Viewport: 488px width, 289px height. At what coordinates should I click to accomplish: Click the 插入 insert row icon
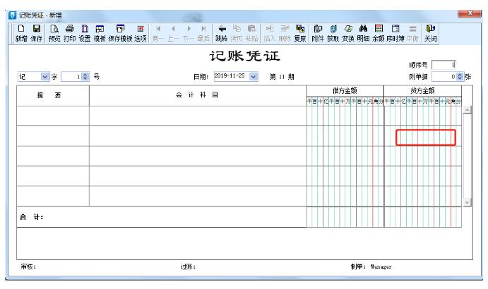coord(270,33)
